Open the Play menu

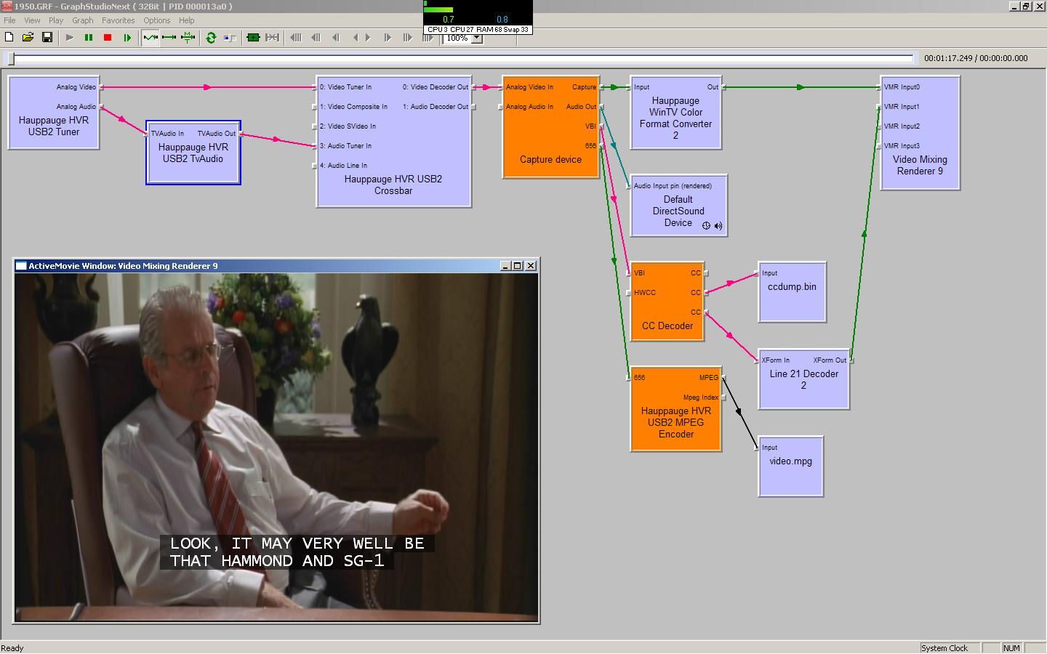tap(56, 20)
